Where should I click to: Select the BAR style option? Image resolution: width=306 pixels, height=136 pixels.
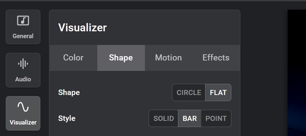pos(190,118)
